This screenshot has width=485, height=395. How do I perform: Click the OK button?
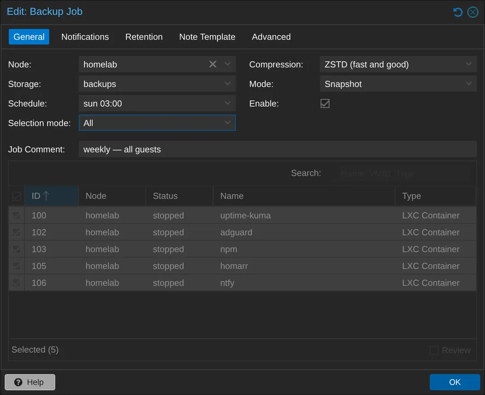point(454,382)
